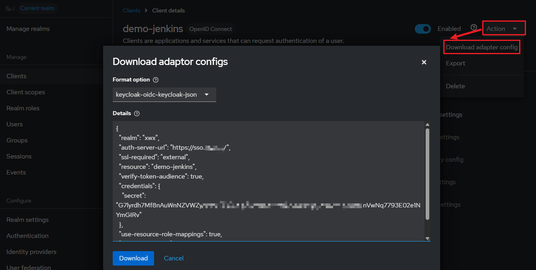Click the Details text area vertical scrollbar

tap(427, 174)
